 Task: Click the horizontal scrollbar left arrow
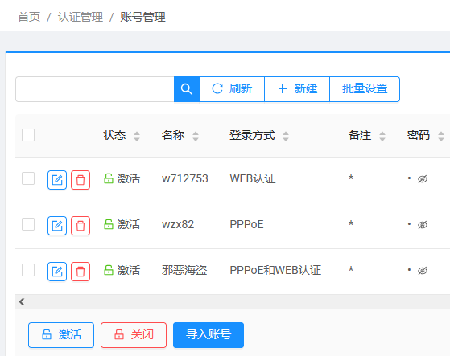22,301
